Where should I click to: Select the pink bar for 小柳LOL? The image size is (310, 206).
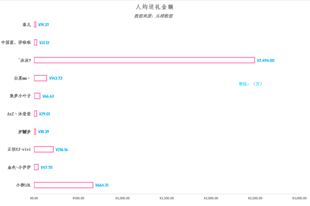pos(63,185)
